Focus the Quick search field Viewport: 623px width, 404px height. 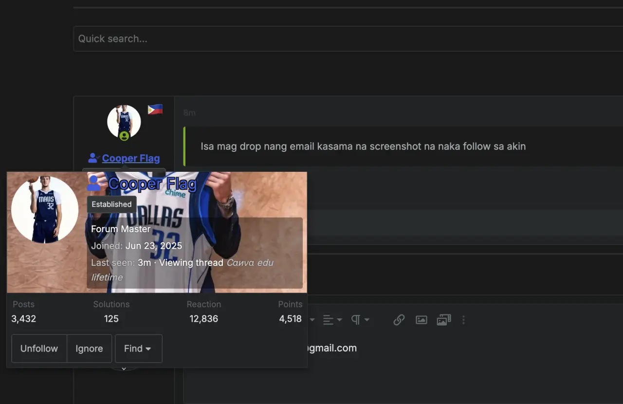pyautogui.click(x=348, y=38)
